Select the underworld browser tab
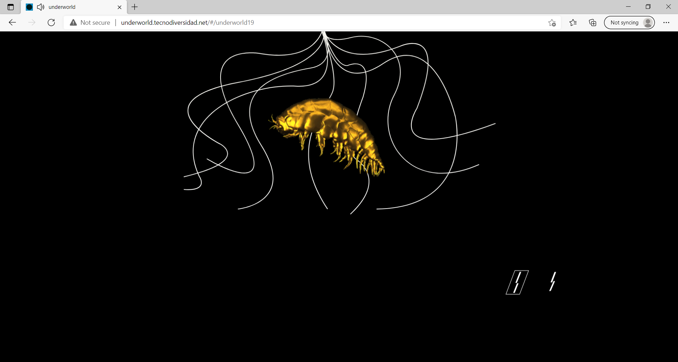This screenshot has width=678, height=362. 74,7
